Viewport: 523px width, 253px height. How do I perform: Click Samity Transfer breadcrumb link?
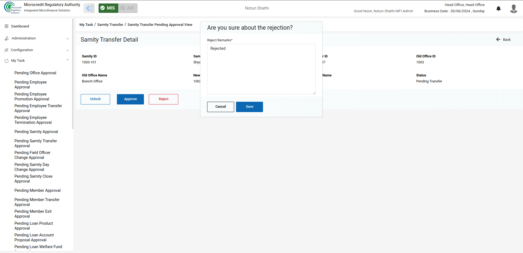point(110,25)
